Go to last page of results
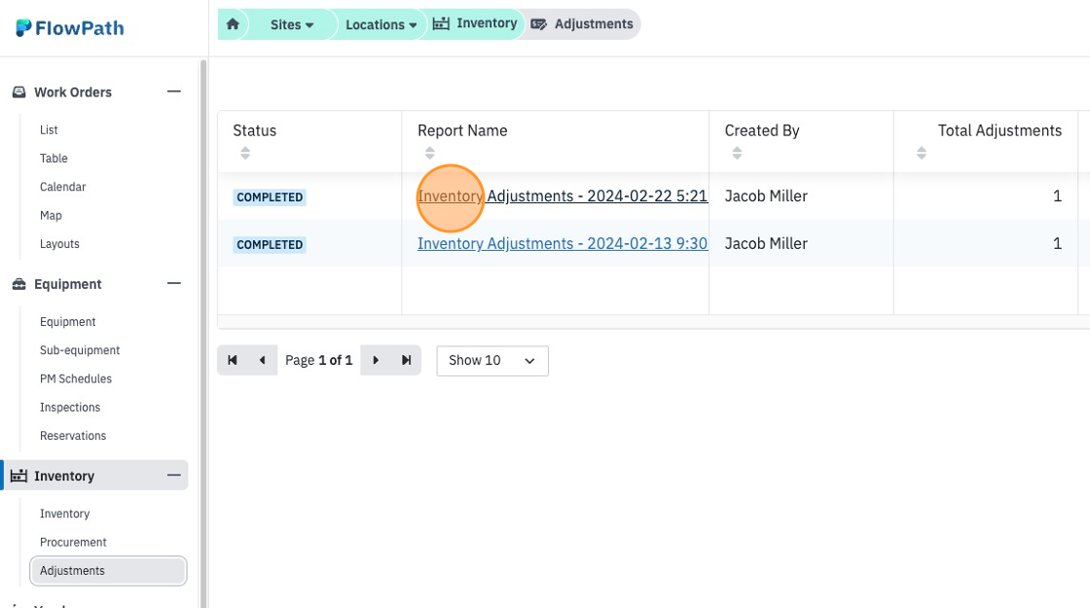 tap(406, 360)
